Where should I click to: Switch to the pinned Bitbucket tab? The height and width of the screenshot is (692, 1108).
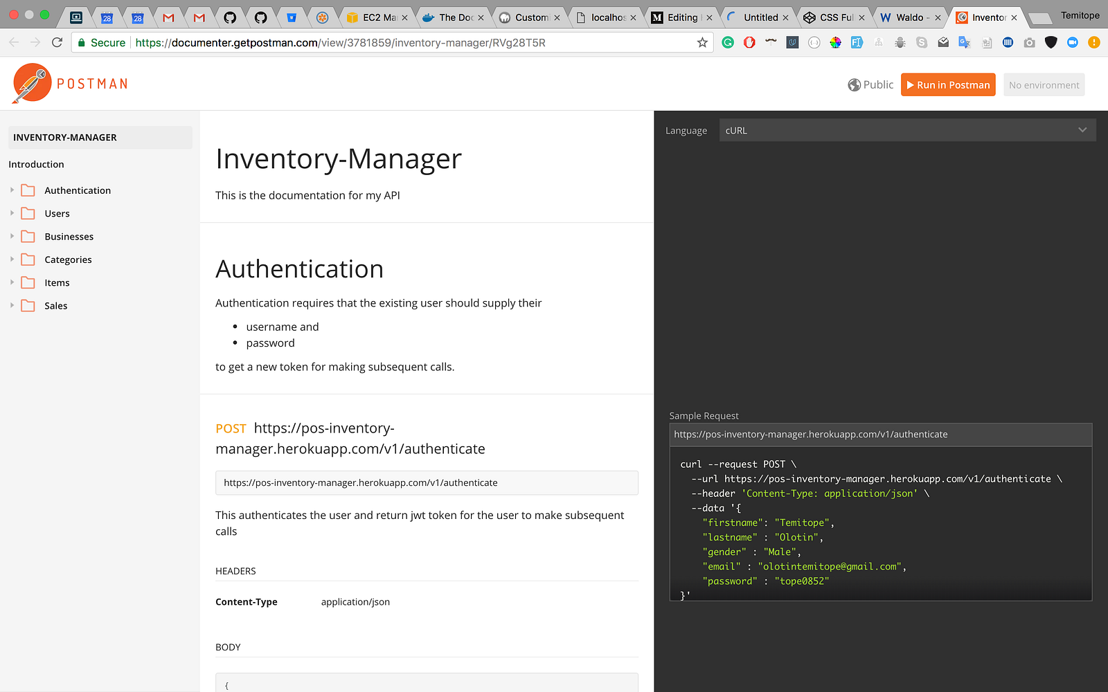[292, 17]
